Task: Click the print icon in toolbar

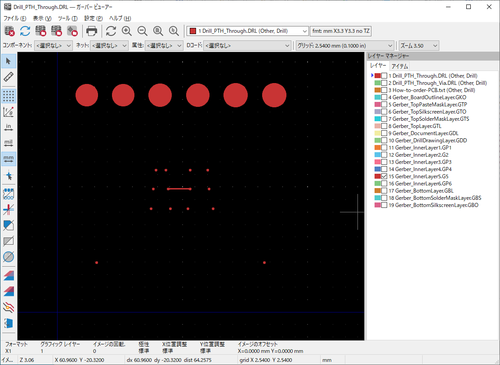Action: pyautogui.click(x=92, y=31)
